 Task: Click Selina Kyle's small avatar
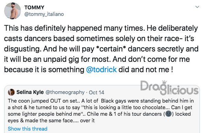(11, 92)
